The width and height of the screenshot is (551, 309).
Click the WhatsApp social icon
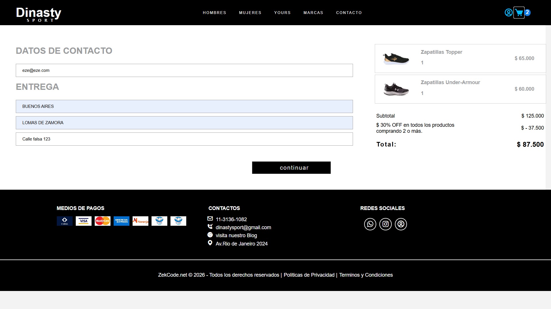pyautogui.click(x=370, y=224)
